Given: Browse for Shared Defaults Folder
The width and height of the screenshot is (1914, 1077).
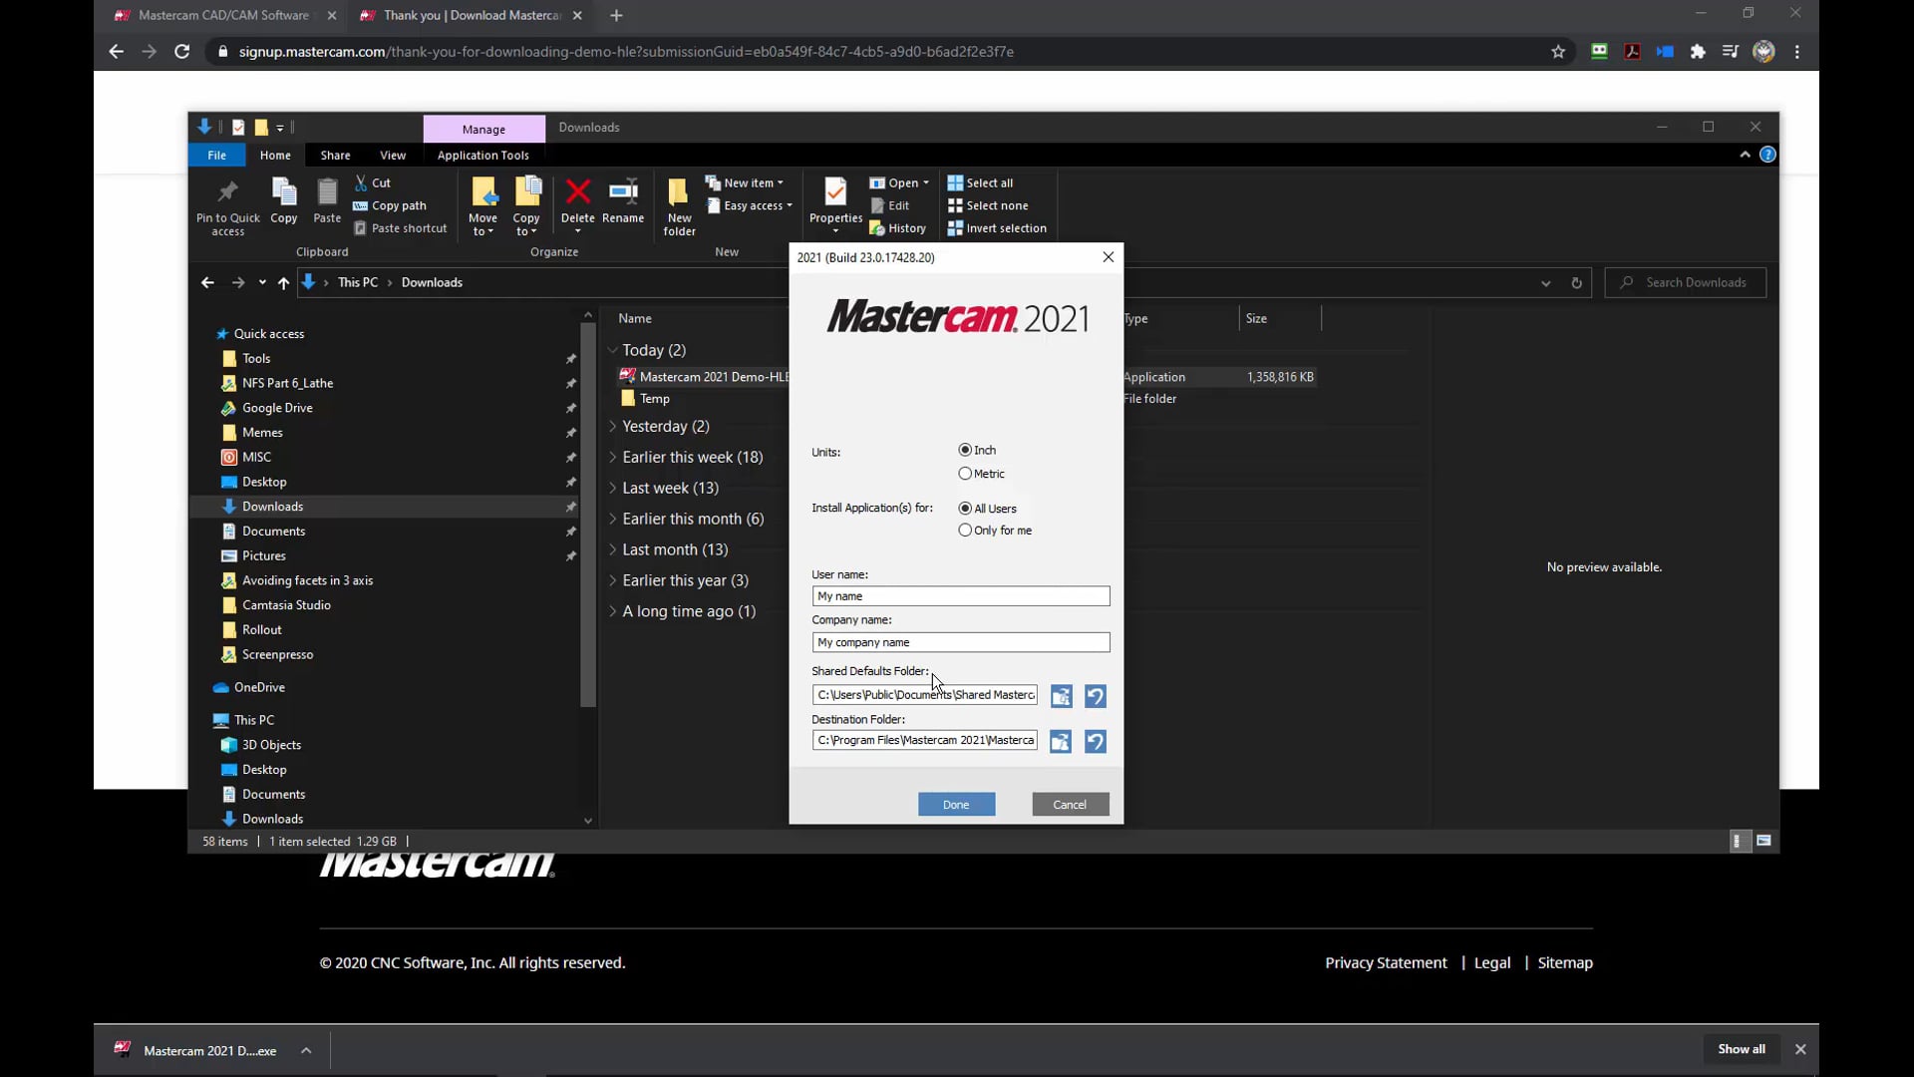Looking at the screenshot, I should (x=1061, y=696).
